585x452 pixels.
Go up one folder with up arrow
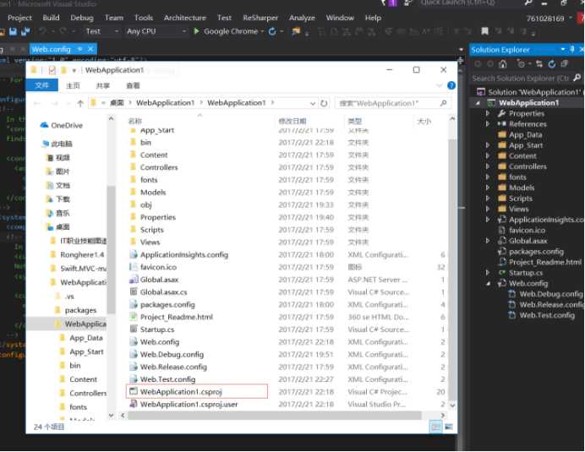(80, 103)
